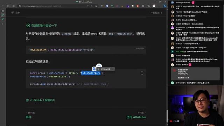
Task: Add a new tab with the plus icon
Action: (x=3, y=24)
